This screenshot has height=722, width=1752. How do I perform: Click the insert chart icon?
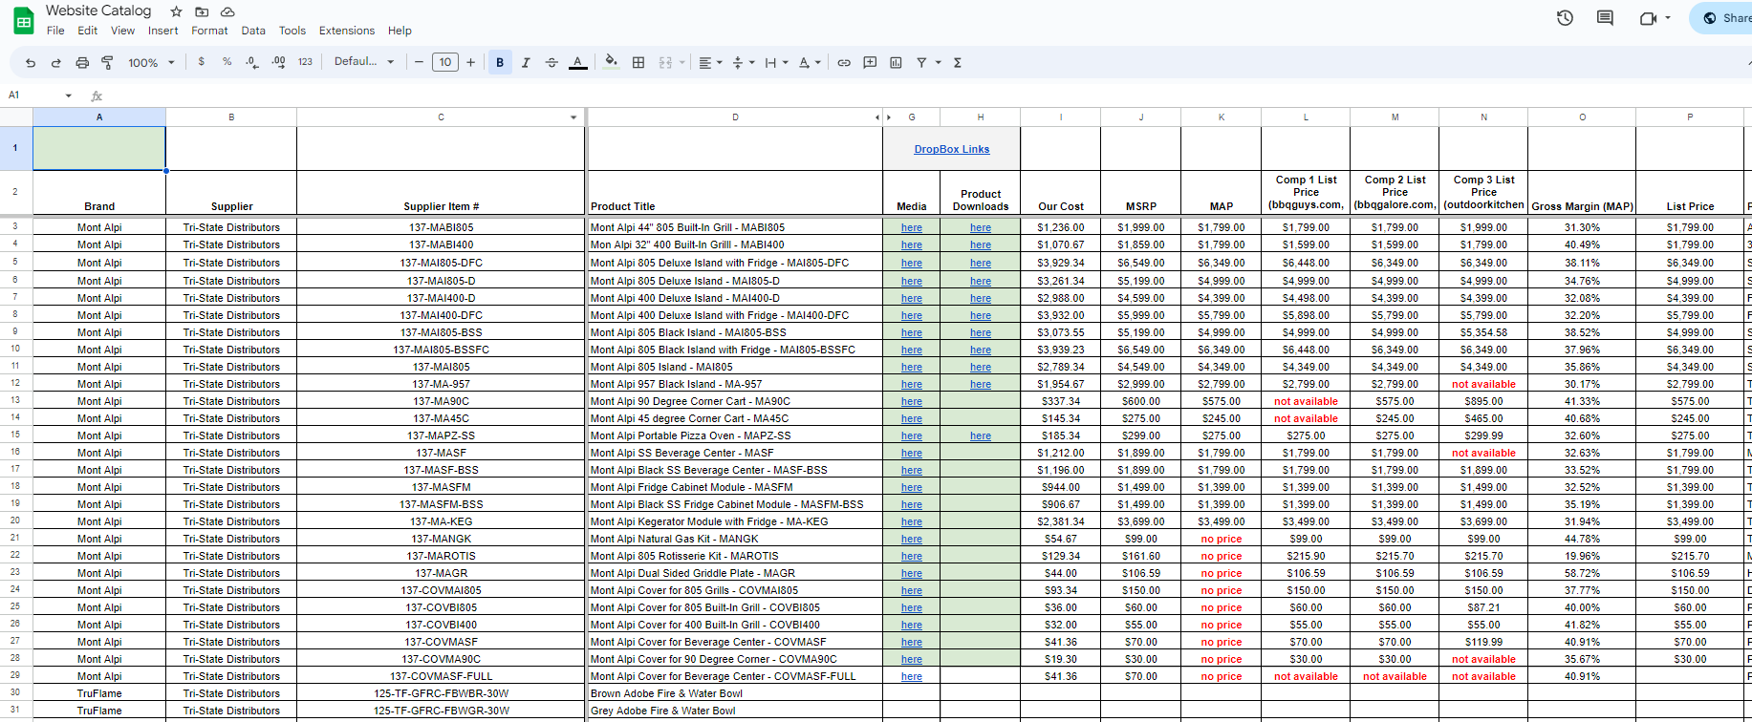[896, 63]
